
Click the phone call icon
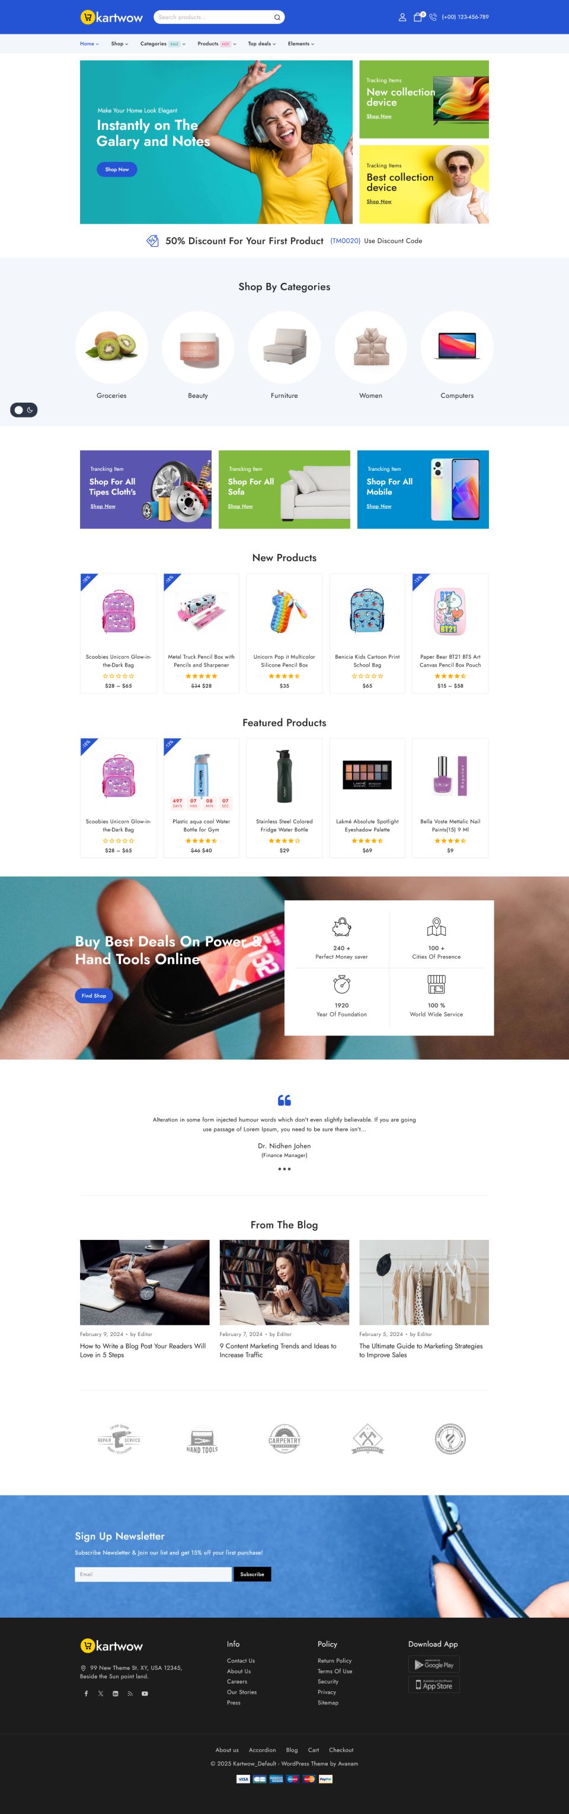[433, 17]
